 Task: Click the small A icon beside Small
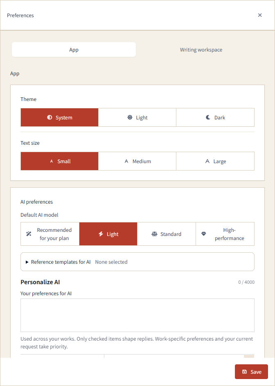pyautogui.click(x=52, y=162)
